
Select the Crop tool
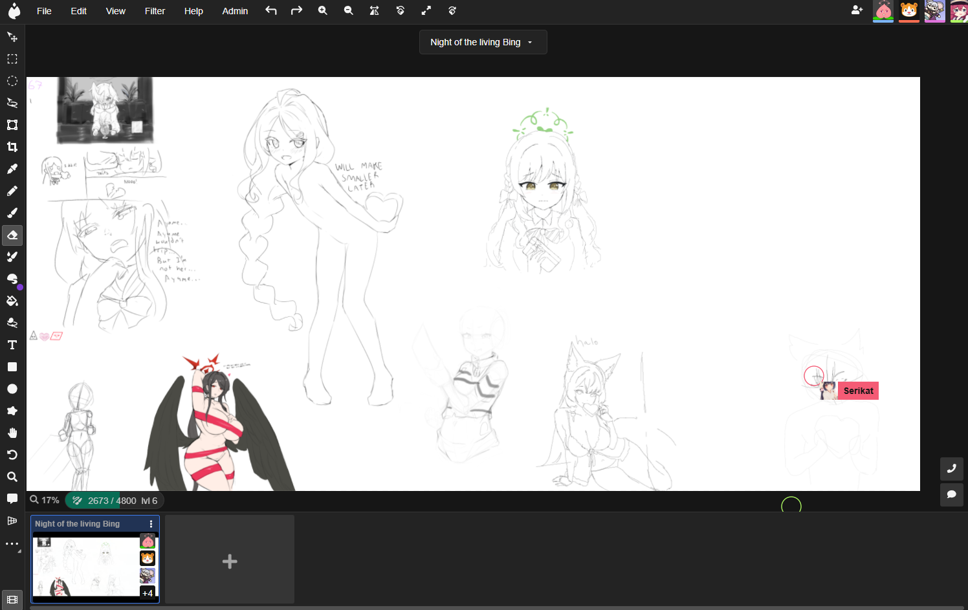pyautogui.click(x=12, y=147)
